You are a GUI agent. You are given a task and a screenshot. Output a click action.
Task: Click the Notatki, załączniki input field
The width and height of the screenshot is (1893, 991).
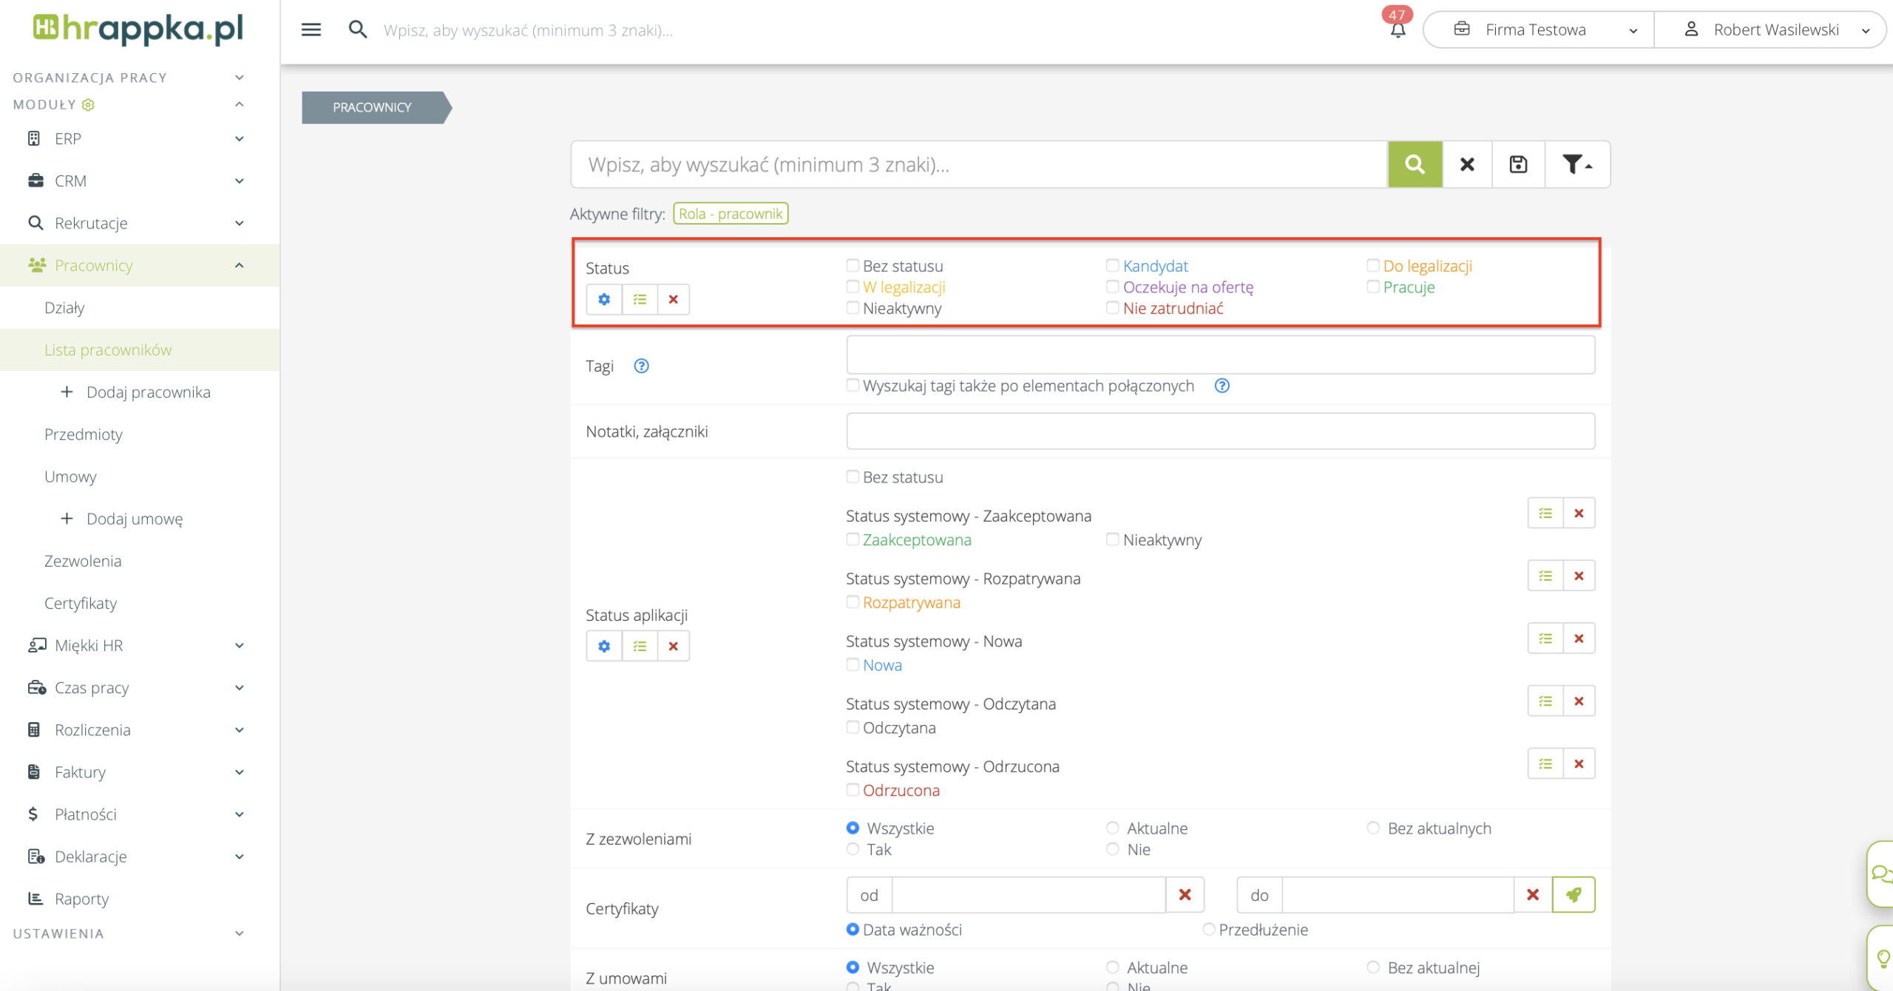(x=1220, y=431)
